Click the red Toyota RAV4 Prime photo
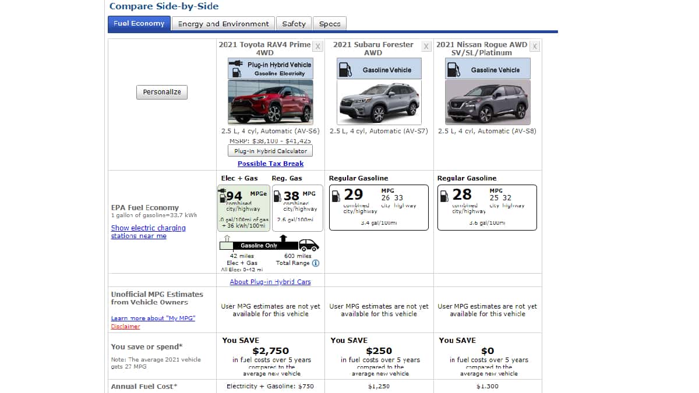The width and height of the screenshot is (699, 393). coord(270,102)
